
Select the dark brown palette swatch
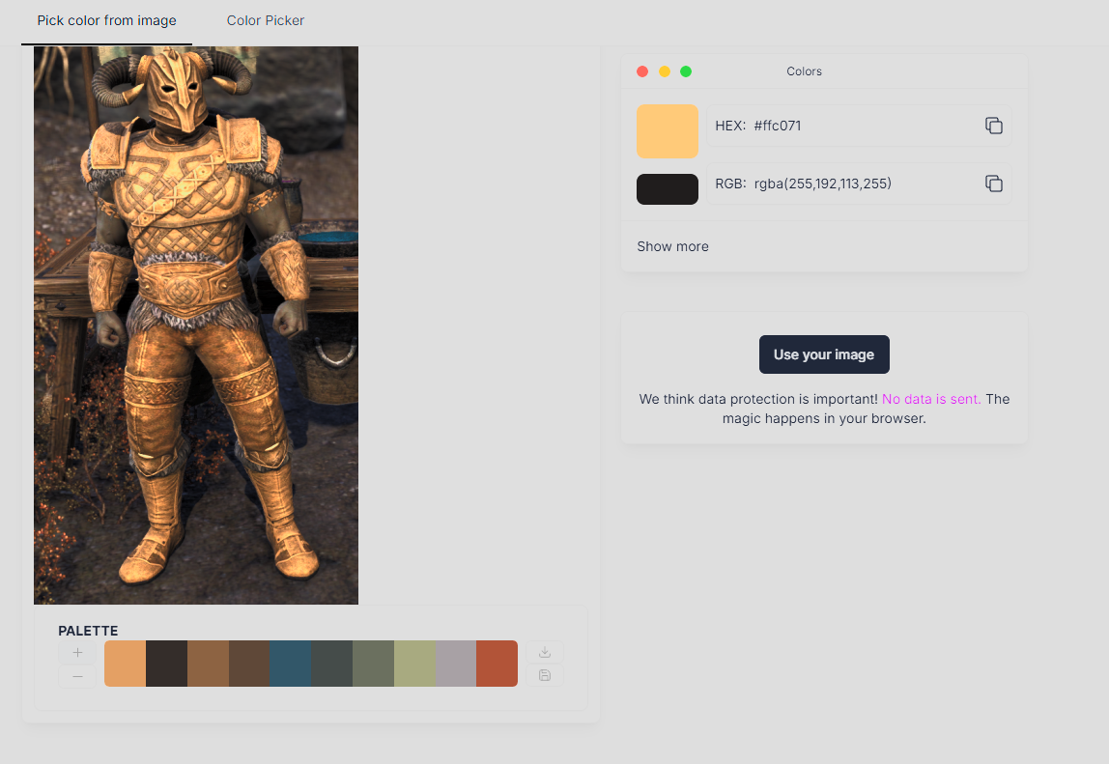[x=249, y=664]
